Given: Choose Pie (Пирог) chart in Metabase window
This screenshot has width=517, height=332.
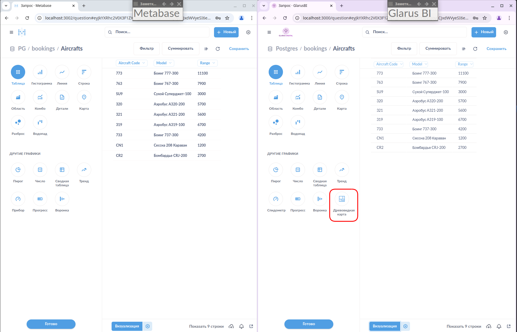Looking at the screenshot, I should pyautogui.click(x=18, y=170).
